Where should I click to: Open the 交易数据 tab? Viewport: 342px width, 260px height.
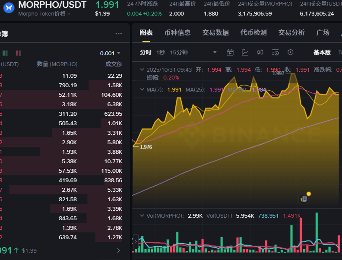point(215,33)
